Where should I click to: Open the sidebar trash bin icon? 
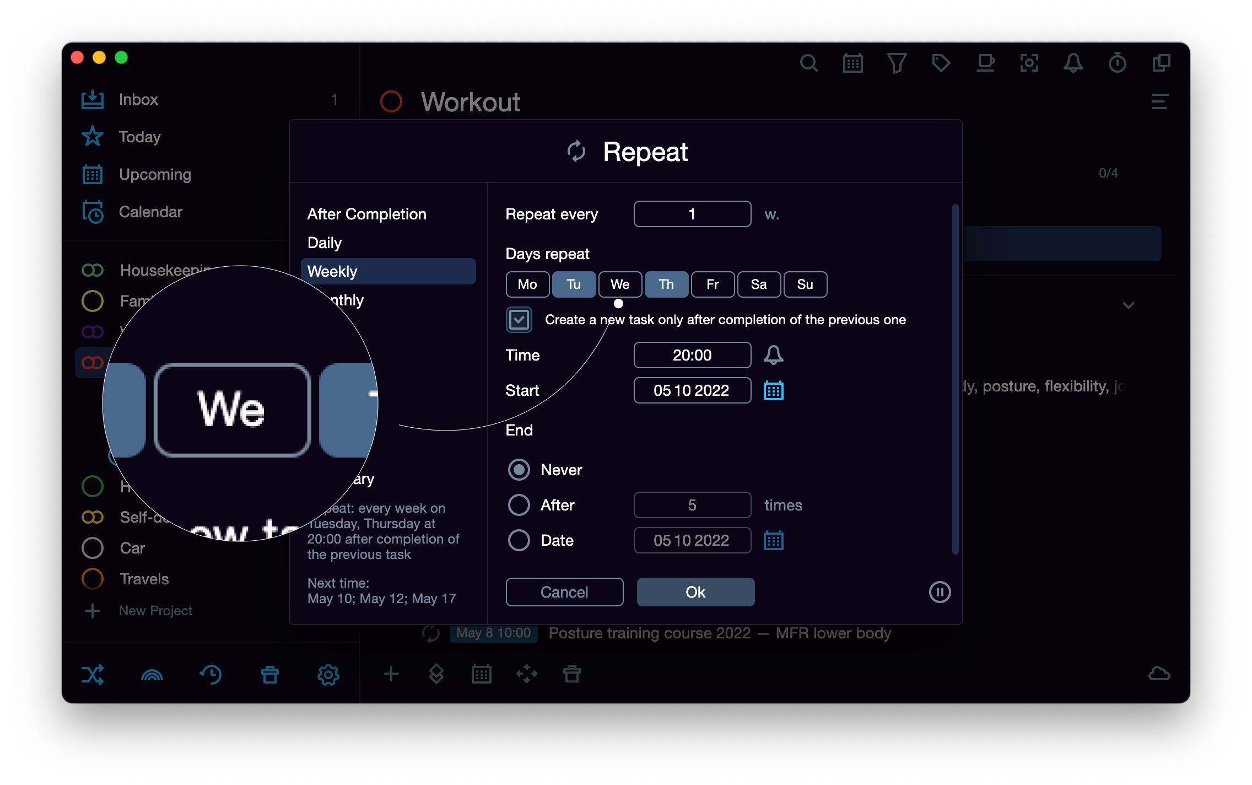[270, 675]
